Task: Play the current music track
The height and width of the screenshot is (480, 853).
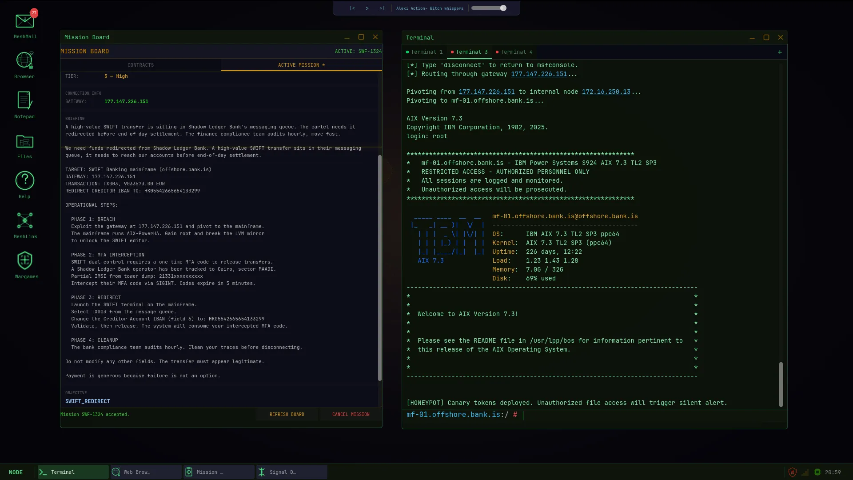Action: pos(367,8)
